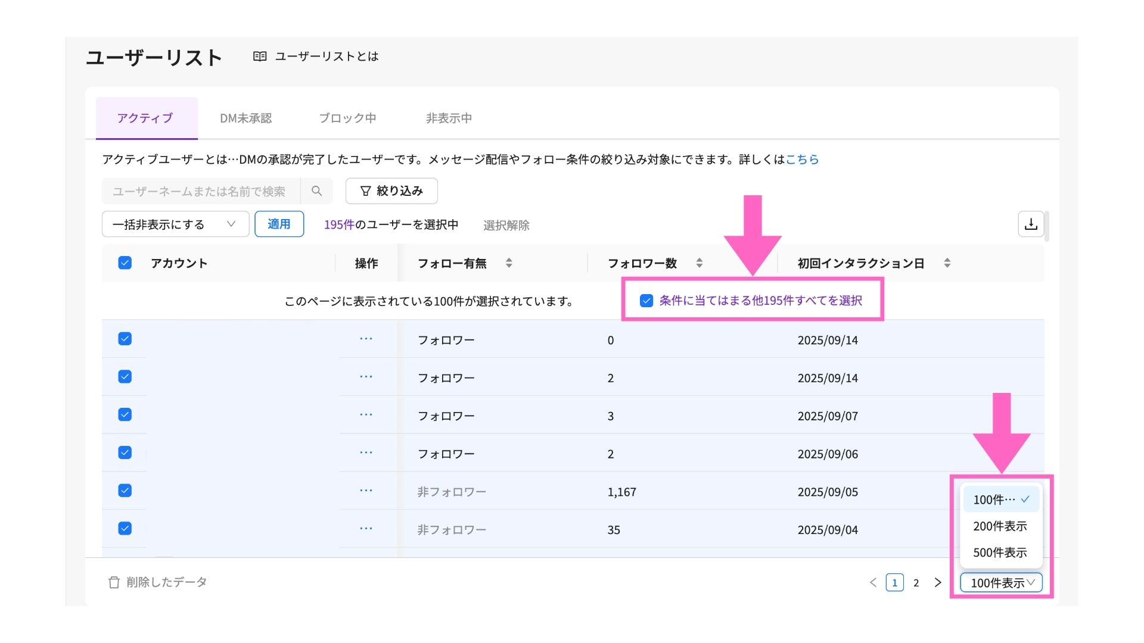
Task: Click the search magnifier icon
Action: 316,191
